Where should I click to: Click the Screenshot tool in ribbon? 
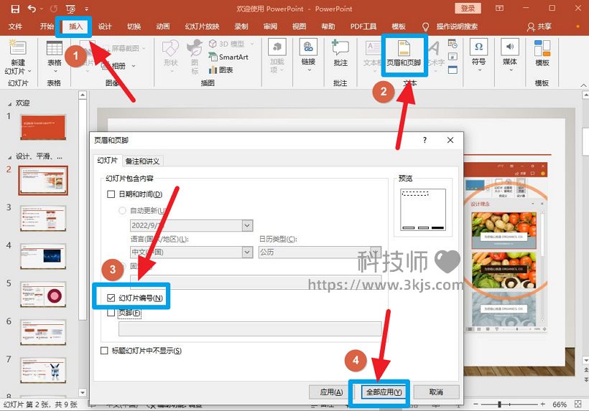click(124, 48)
